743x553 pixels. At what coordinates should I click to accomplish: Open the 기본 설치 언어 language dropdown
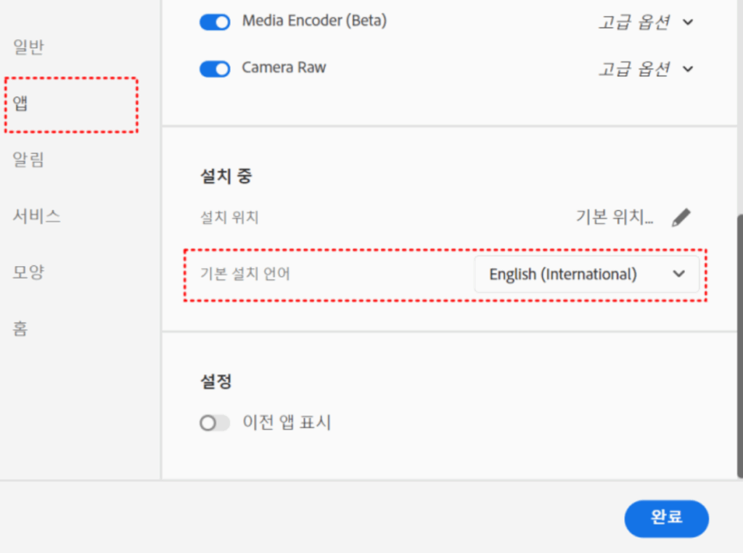tap(586, 274)
